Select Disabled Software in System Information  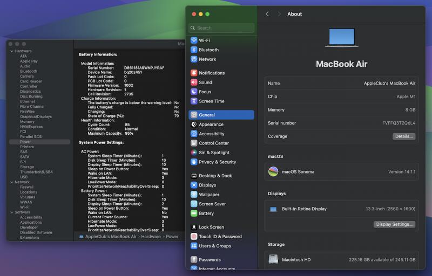point(36,232)
